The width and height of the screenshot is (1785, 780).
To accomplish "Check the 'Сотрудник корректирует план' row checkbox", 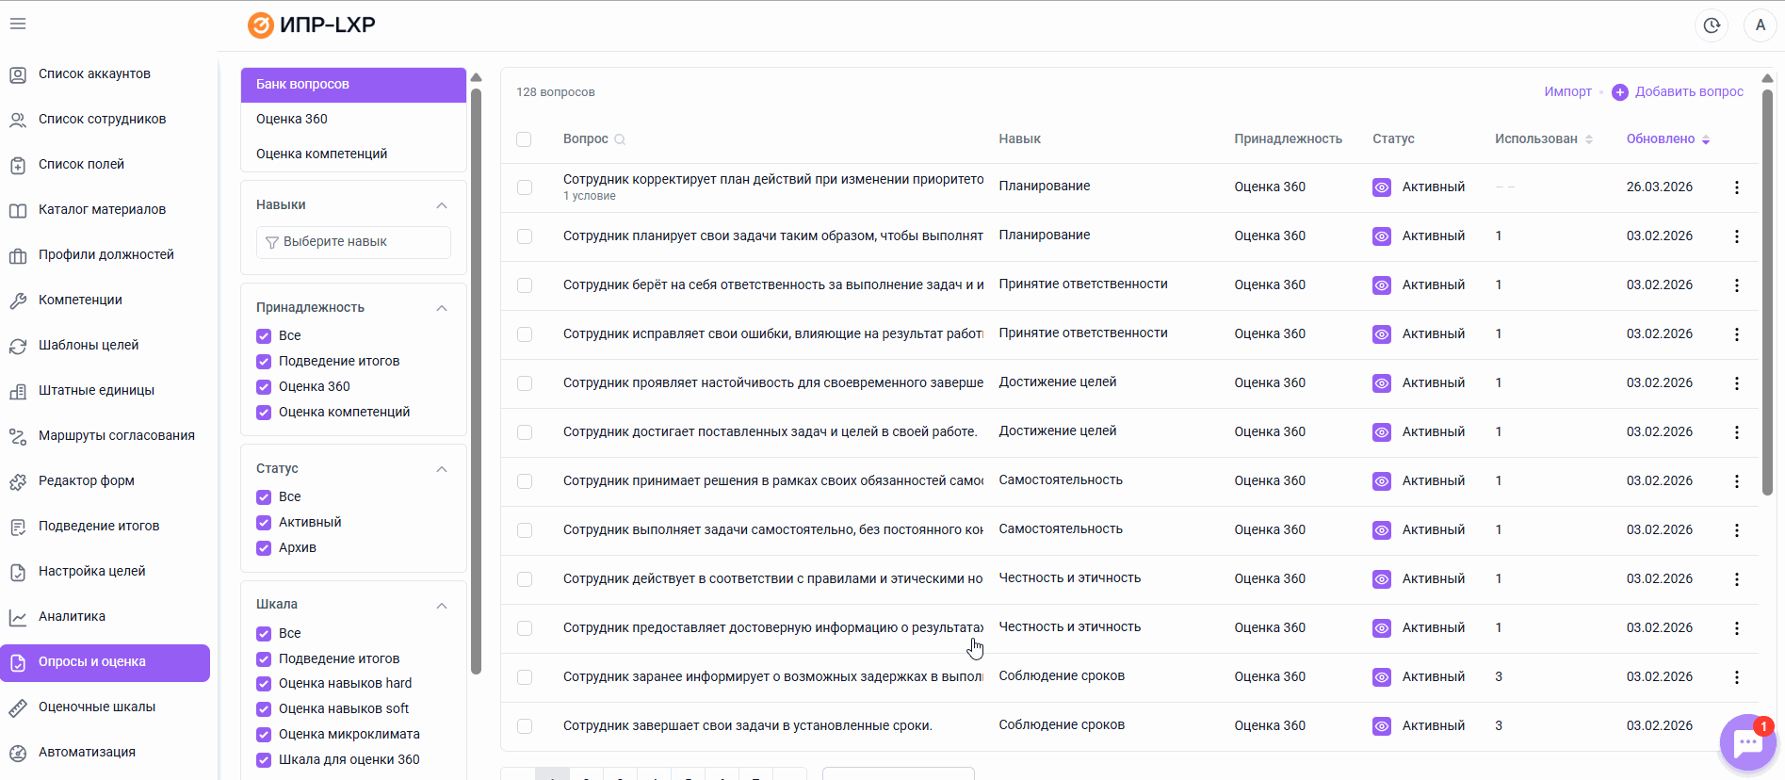I will click(525, 187).
